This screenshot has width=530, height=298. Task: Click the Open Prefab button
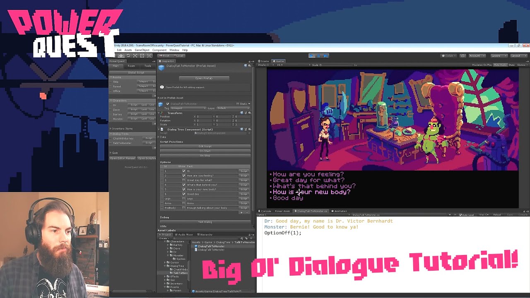(204, 78)
